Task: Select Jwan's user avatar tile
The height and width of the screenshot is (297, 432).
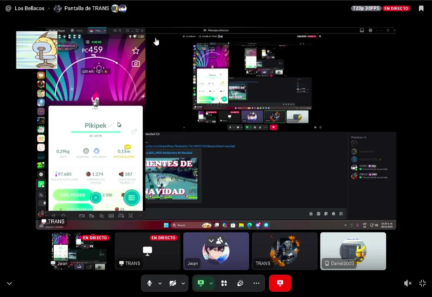Action: click(x=216, y=251)
